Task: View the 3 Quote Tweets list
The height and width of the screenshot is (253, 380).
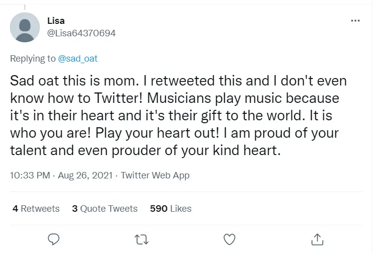Action: tap(105, 209)
